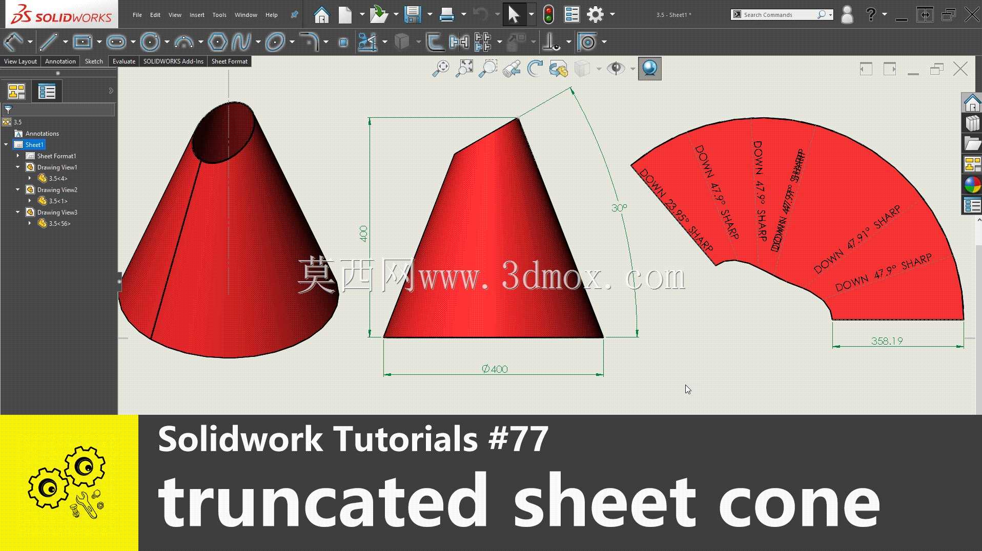982x551 pixels.
Task: Open Options with the gear icon
Action: (x=595, y=15)
